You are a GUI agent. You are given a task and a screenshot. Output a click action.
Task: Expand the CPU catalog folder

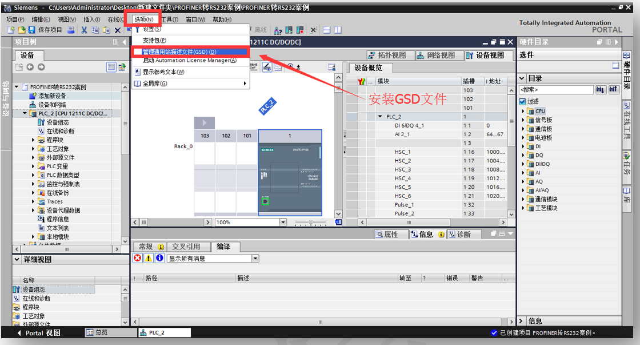click(523, 111)
